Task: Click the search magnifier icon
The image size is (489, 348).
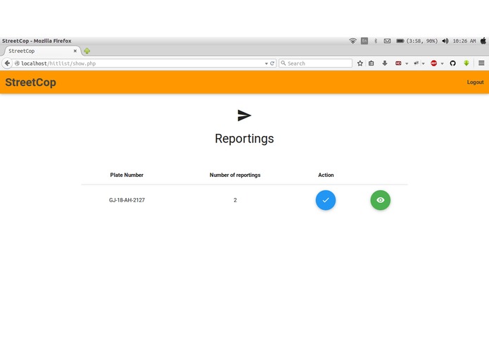Action: (283, 63)
